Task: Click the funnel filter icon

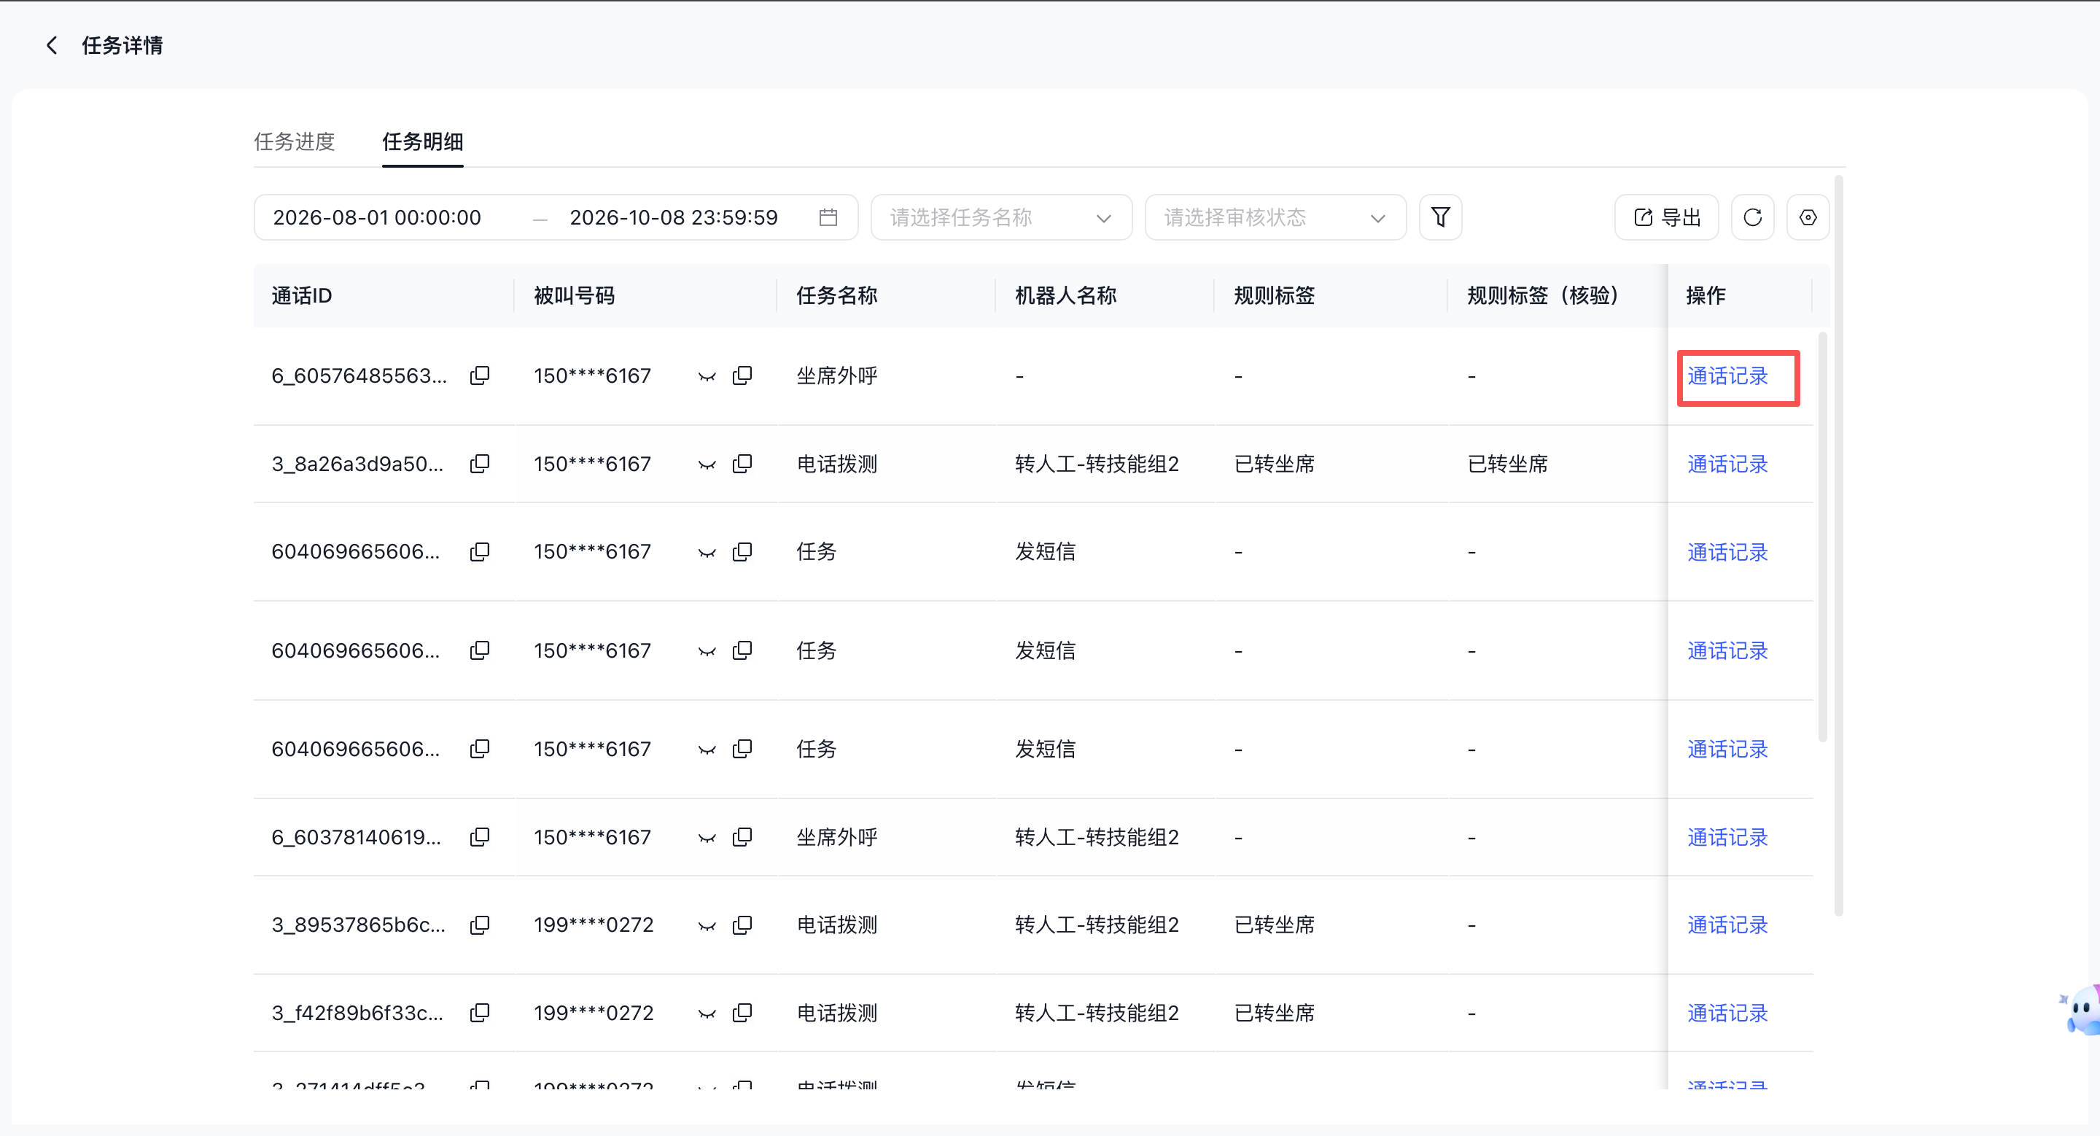Action: click(x=1441, y=217)
